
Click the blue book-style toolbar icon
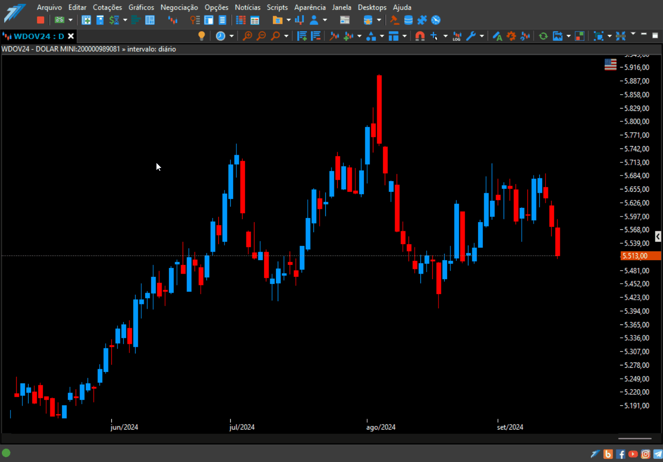coord(100,20)
